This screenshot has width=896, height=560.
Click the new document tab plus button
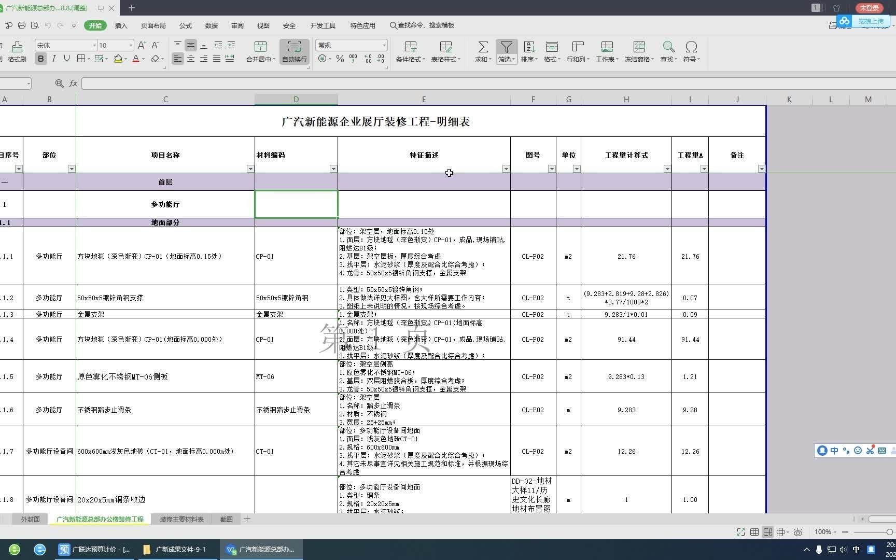(132, 8)
